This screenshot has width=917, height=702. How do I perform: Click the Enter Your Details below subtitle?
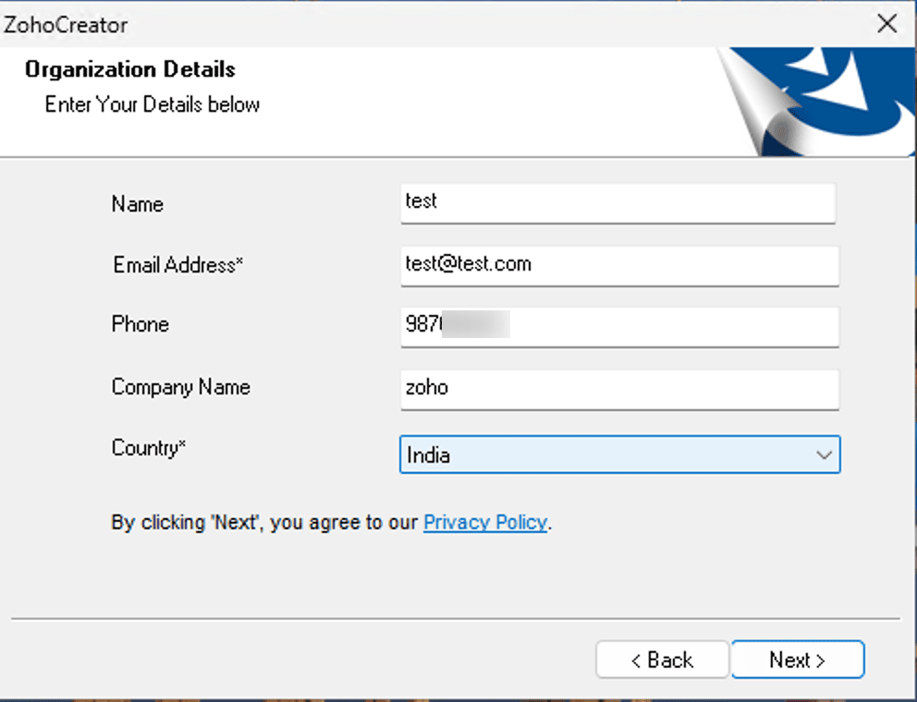coord(153,104)
